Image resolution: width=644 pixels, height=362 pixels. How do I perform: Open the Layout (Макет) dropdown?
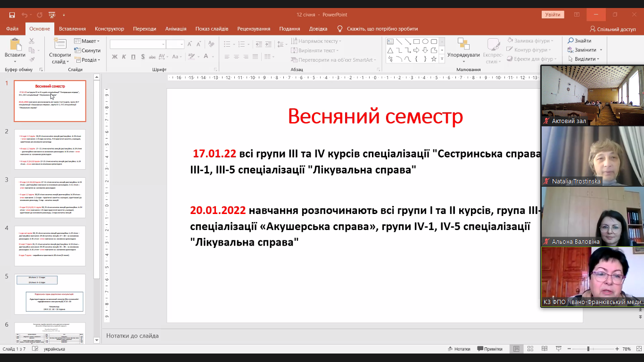point(87,41)
